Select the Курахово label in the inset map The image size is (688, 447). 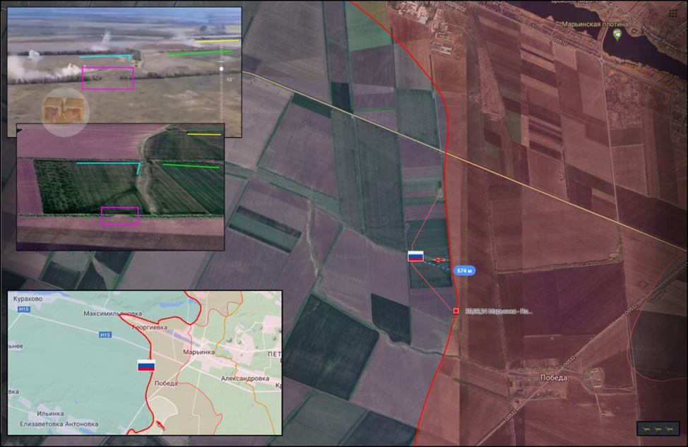[28, 299]
